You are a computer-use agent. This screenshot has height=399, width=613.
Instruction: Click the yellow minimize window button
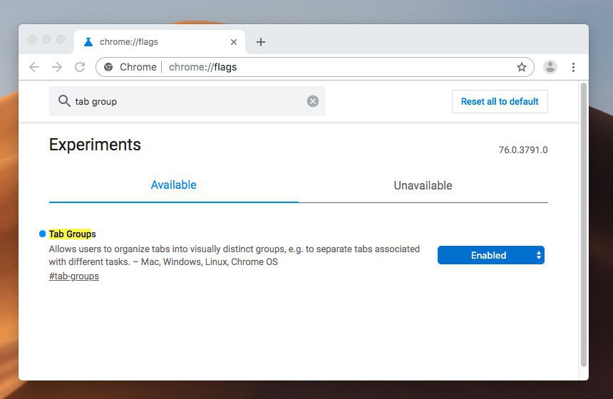pos(46,39)
